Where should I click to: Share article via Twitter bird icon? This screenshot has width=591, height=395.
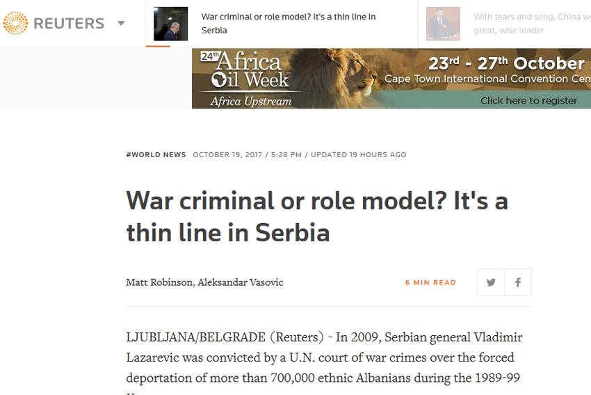(491, 282)
